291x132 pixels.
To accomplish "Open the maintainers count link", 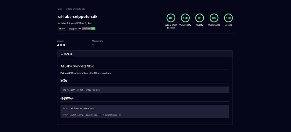I will tap(93, 45).
